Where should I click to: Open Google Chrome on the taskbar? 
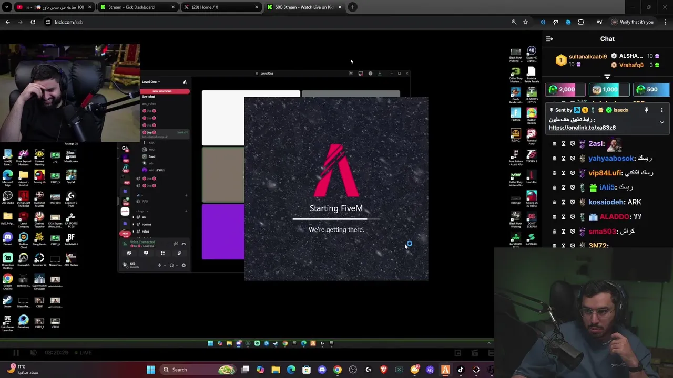point(337,370)
